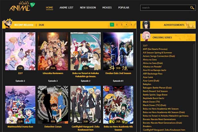Open Boku no Hero Academia 4th Season (Dub)
Screen dimensions: 198x132
click(x=164, y=112)
